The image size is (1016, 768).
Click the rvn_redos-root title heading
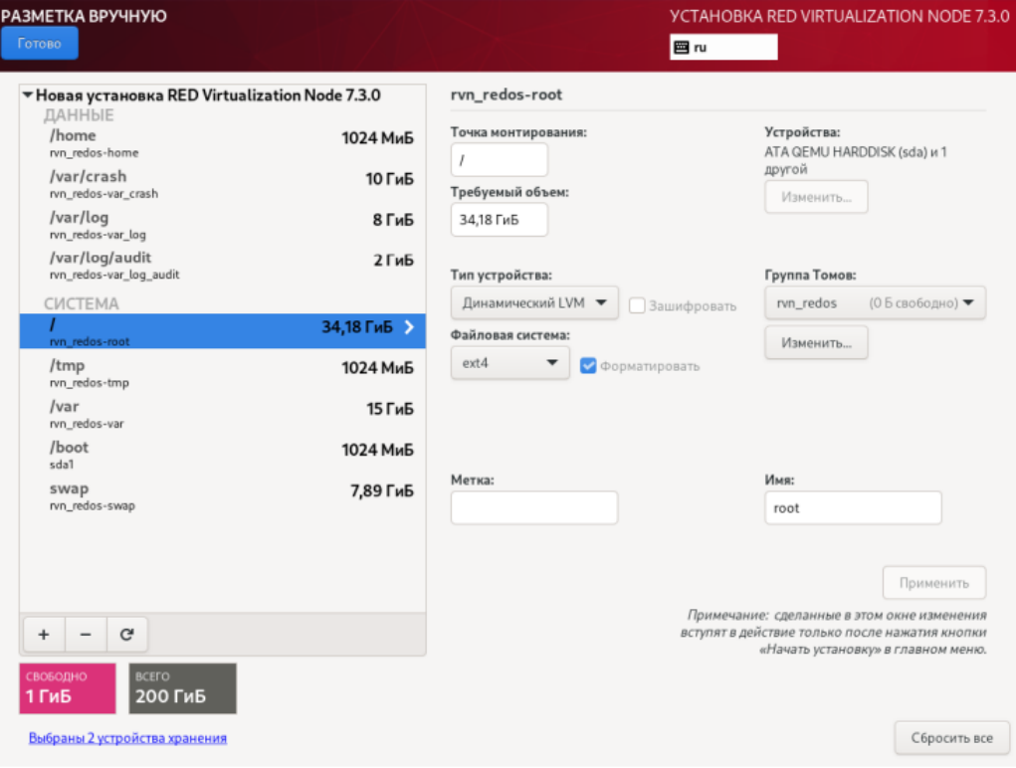pyautogui.click(x=507, y=95)
